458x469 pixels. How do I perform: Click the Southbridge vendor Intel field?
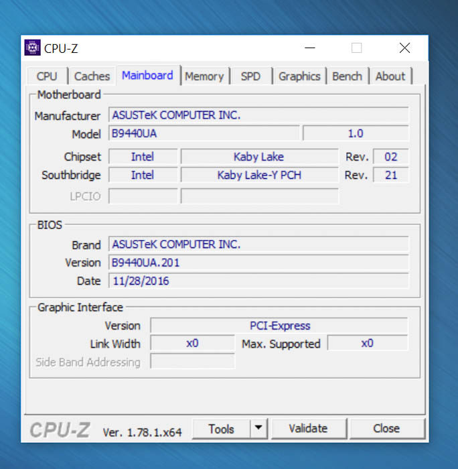[x=143, y=175]
